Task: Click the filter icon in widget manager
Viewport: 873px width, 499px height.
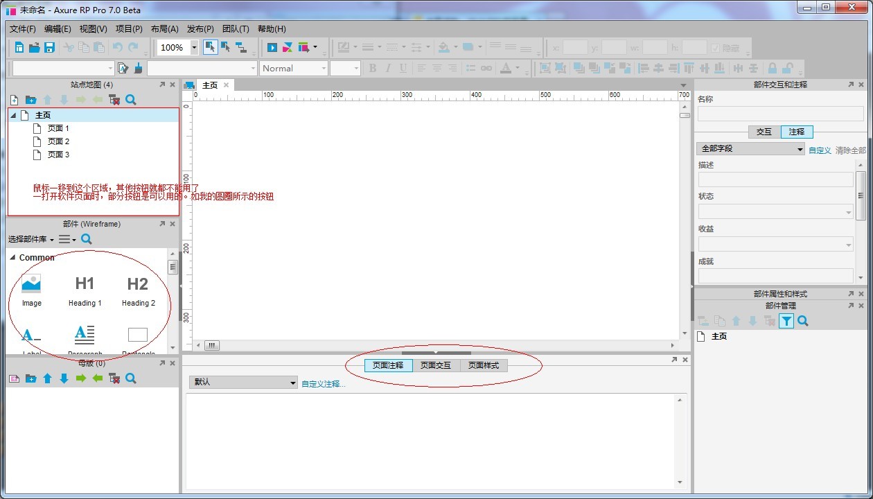Action: click(786, 321)
